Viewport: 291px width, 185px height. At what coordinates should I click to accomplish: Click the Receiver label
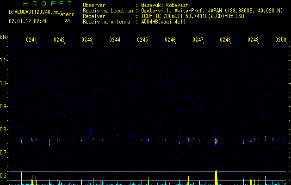point(94,16)
